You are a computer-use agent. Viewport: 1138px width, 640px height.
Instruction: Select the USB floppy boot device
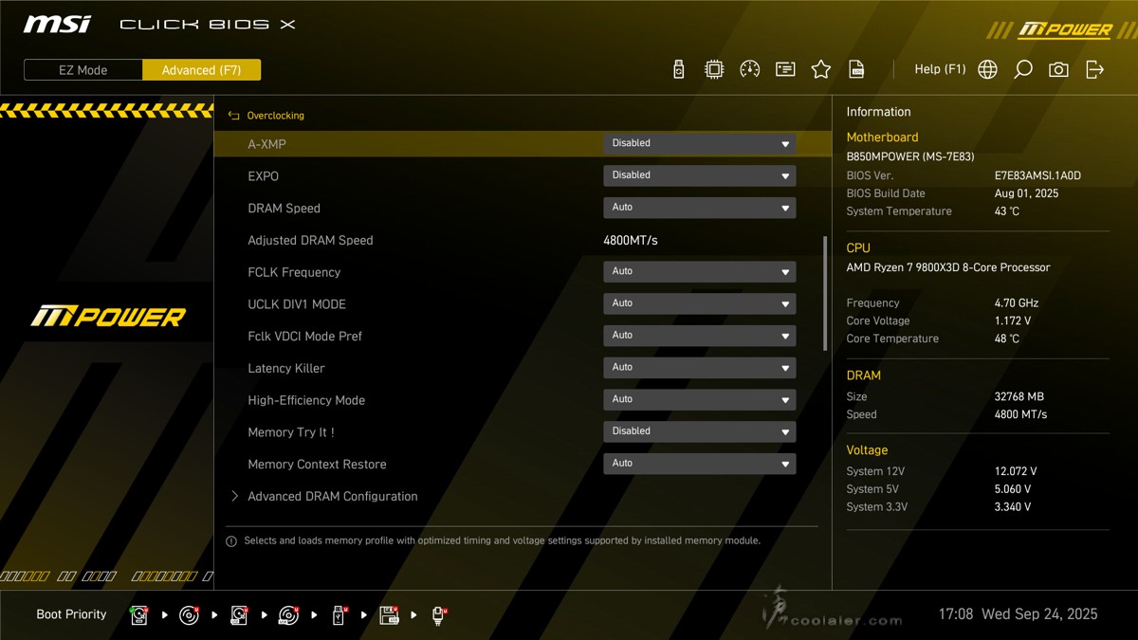[x=390, y=615]
